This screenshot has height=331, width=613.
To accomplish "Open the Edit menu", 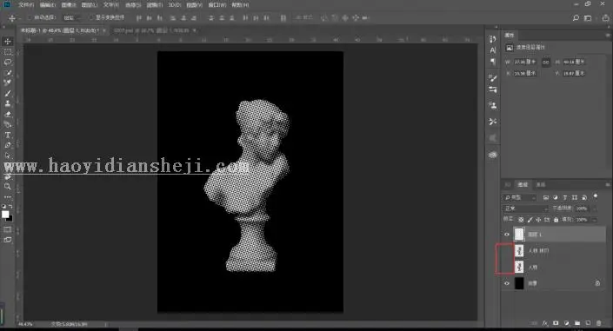I will (x=47, y=5).
